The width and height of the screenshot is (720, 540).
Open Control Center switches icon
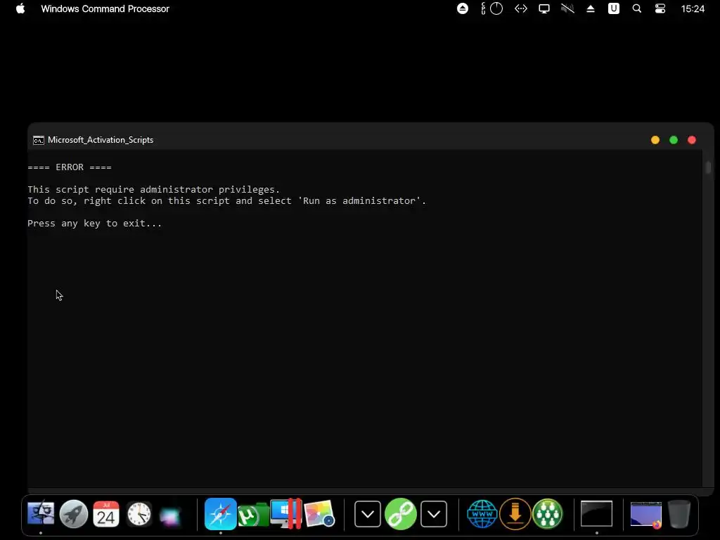click(660, 8)
